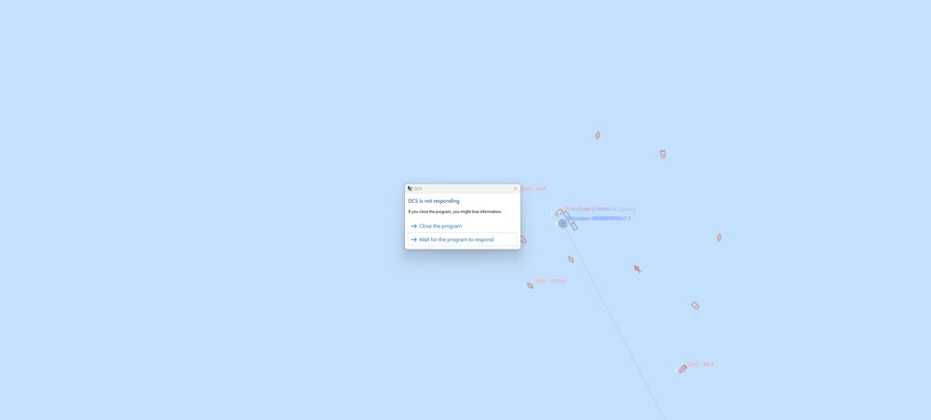The width and height of the screenshot is (931, 420).
Task: Select the red aircraft-shaped unit icon
Action: 637,269
